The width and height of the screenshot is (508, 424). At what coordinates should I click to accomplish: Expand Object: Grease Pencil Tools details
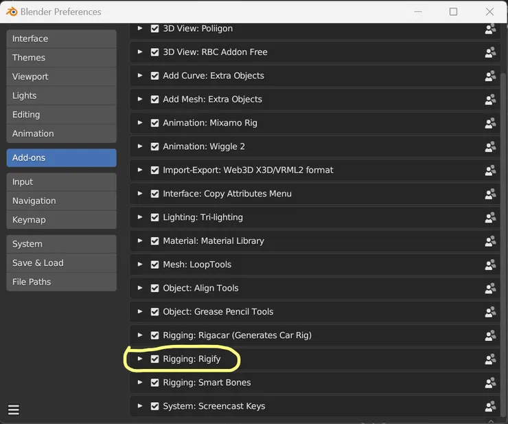[x=140, y=311]
